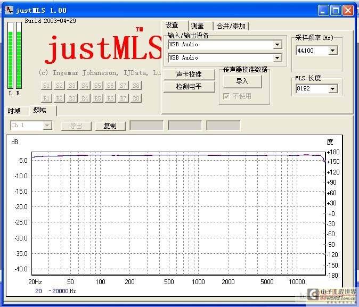Click the first empty readout field
Screen dimensions: 359x307
(146, 126)
